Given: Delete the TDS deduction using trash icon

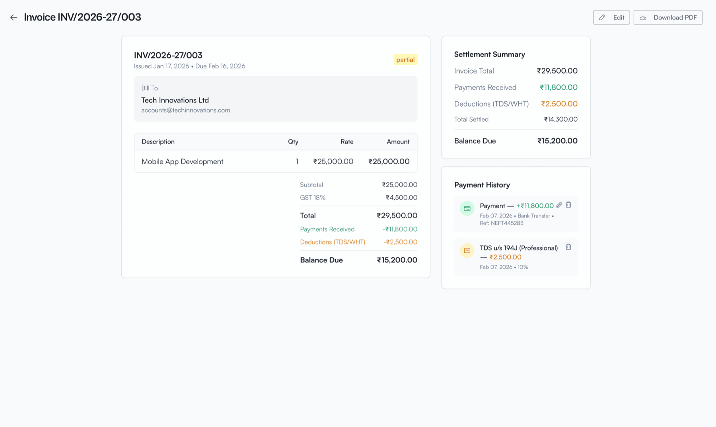Looking at the screenshot, I should (x=568, y=247).
